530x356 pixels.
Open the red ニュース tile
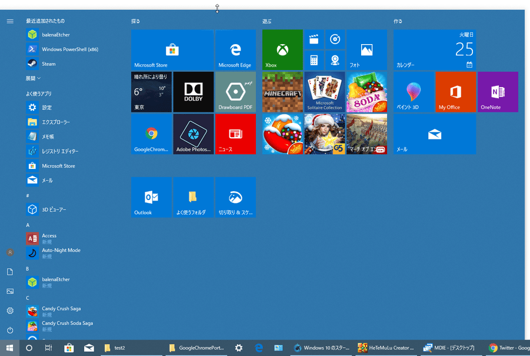pyautogui.click(x=236, y=134)
